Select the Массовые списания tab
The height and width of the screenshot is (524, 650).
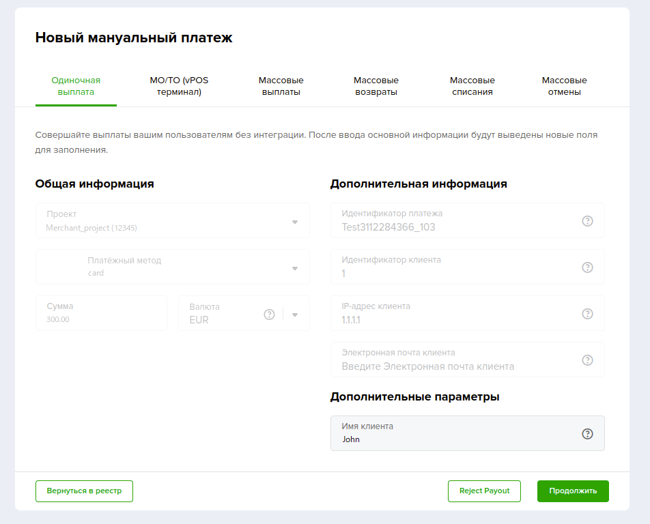point(472,86)
